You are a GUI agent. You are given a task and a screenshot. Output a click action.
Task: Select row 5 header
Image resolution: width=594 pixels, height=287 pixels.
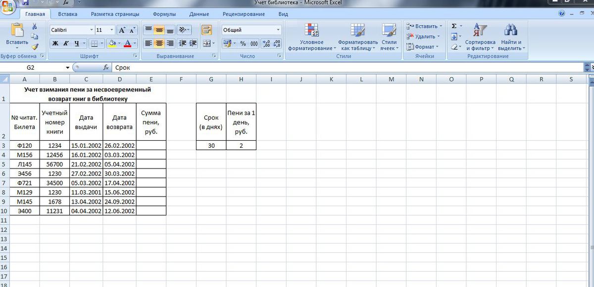tap(4, 164)
